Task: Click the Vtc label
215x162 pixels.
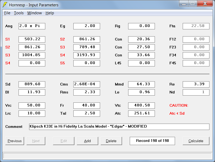Action: [x=118, y=105]
